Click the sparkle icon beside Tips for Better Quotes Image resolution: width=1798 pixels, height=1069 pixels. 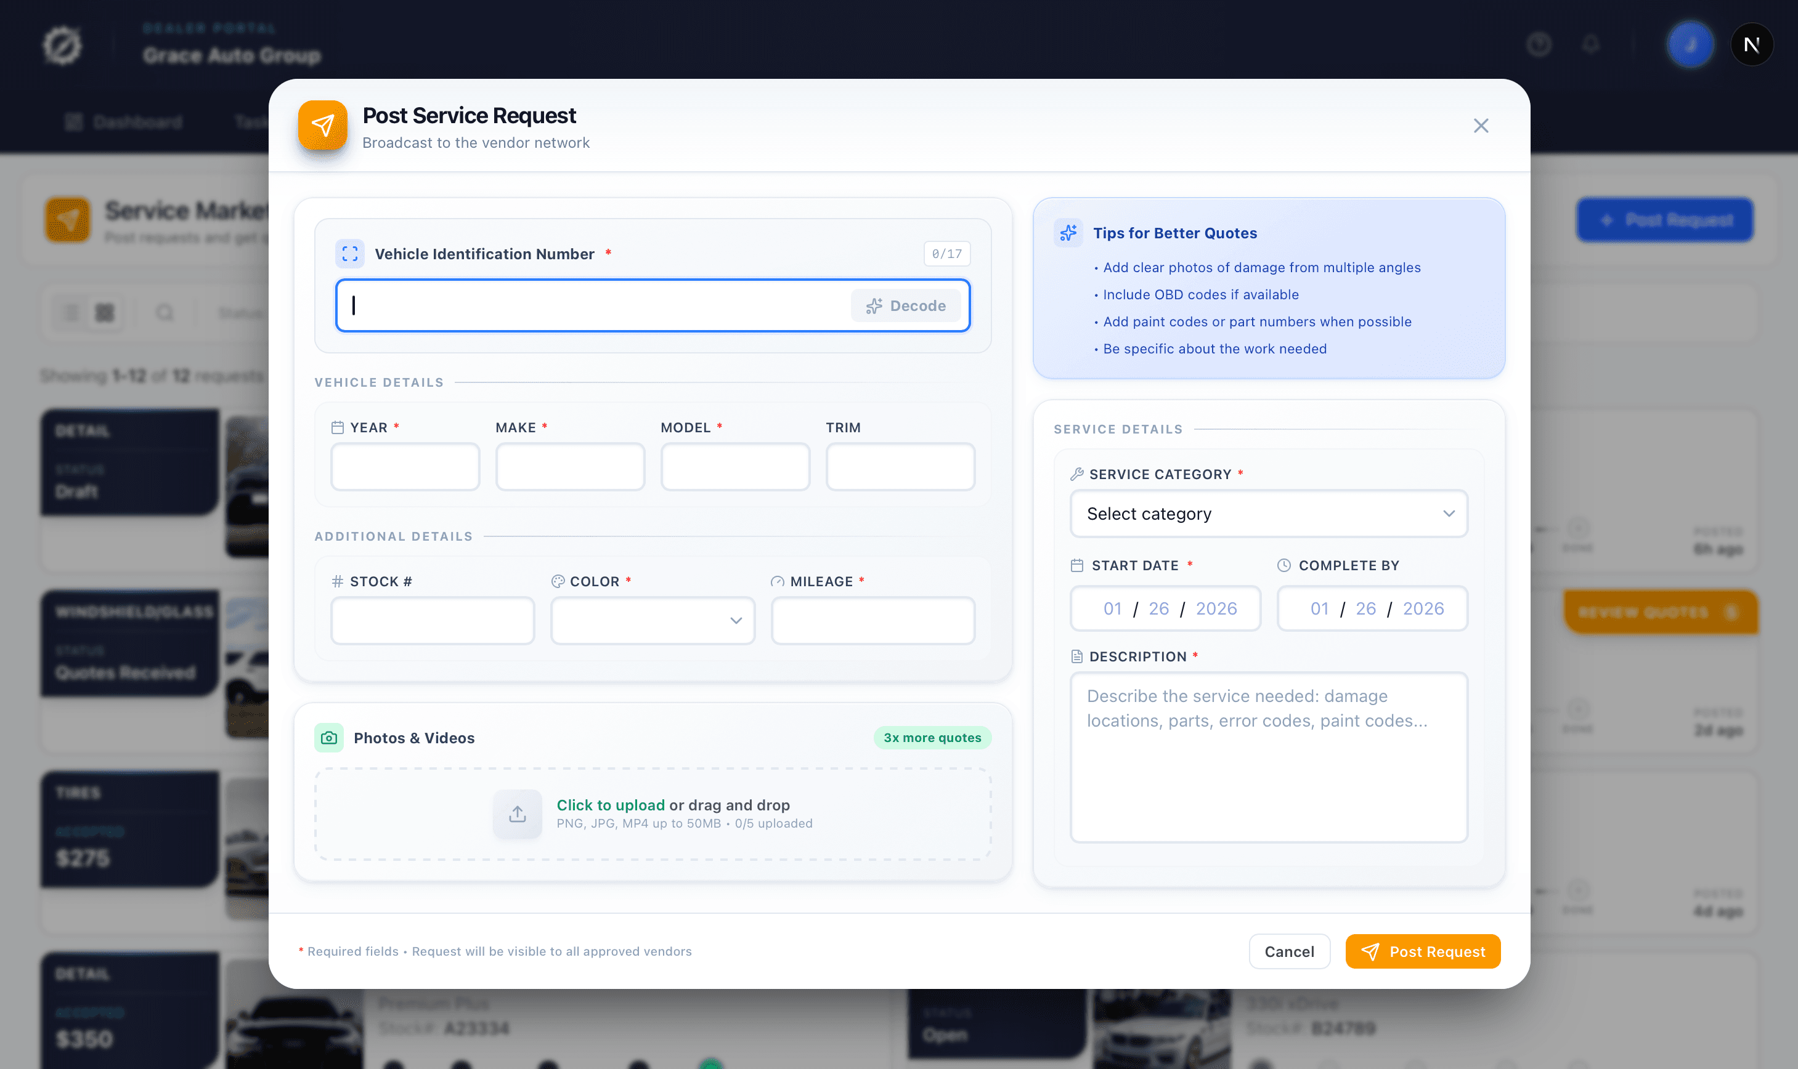[1068, 233]
